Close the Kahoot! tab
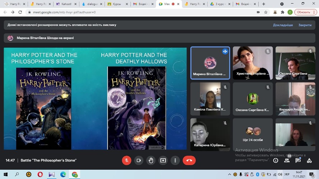Image resolution: width=319 pixels, height=179 pixels. click(75, 4)
